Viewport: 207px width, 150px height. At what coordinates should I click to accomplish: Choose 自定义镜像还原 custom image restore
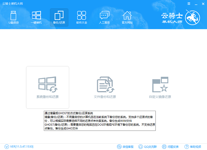(160, 87)
